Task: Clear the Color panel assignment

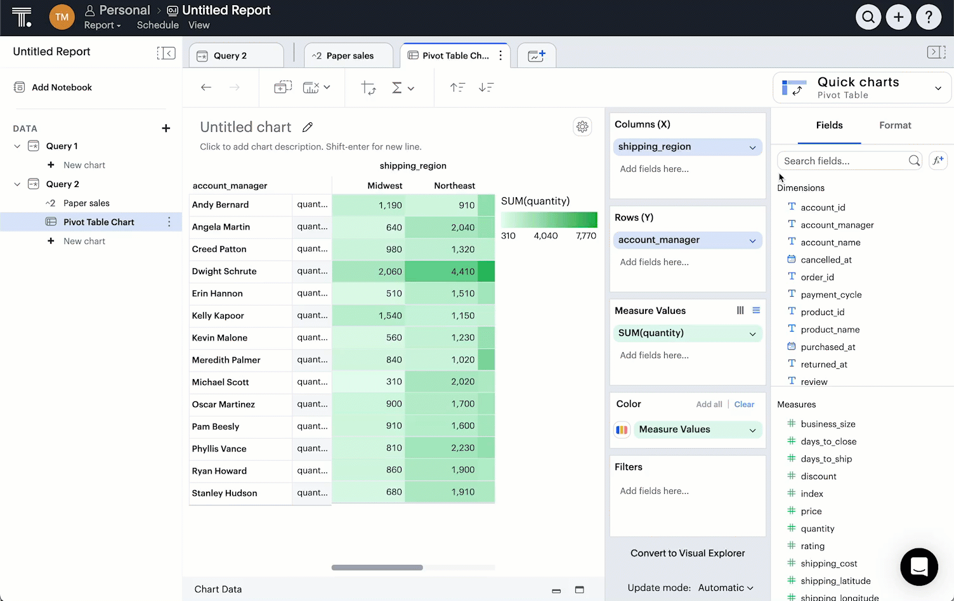Action: (x=744, y=404)
